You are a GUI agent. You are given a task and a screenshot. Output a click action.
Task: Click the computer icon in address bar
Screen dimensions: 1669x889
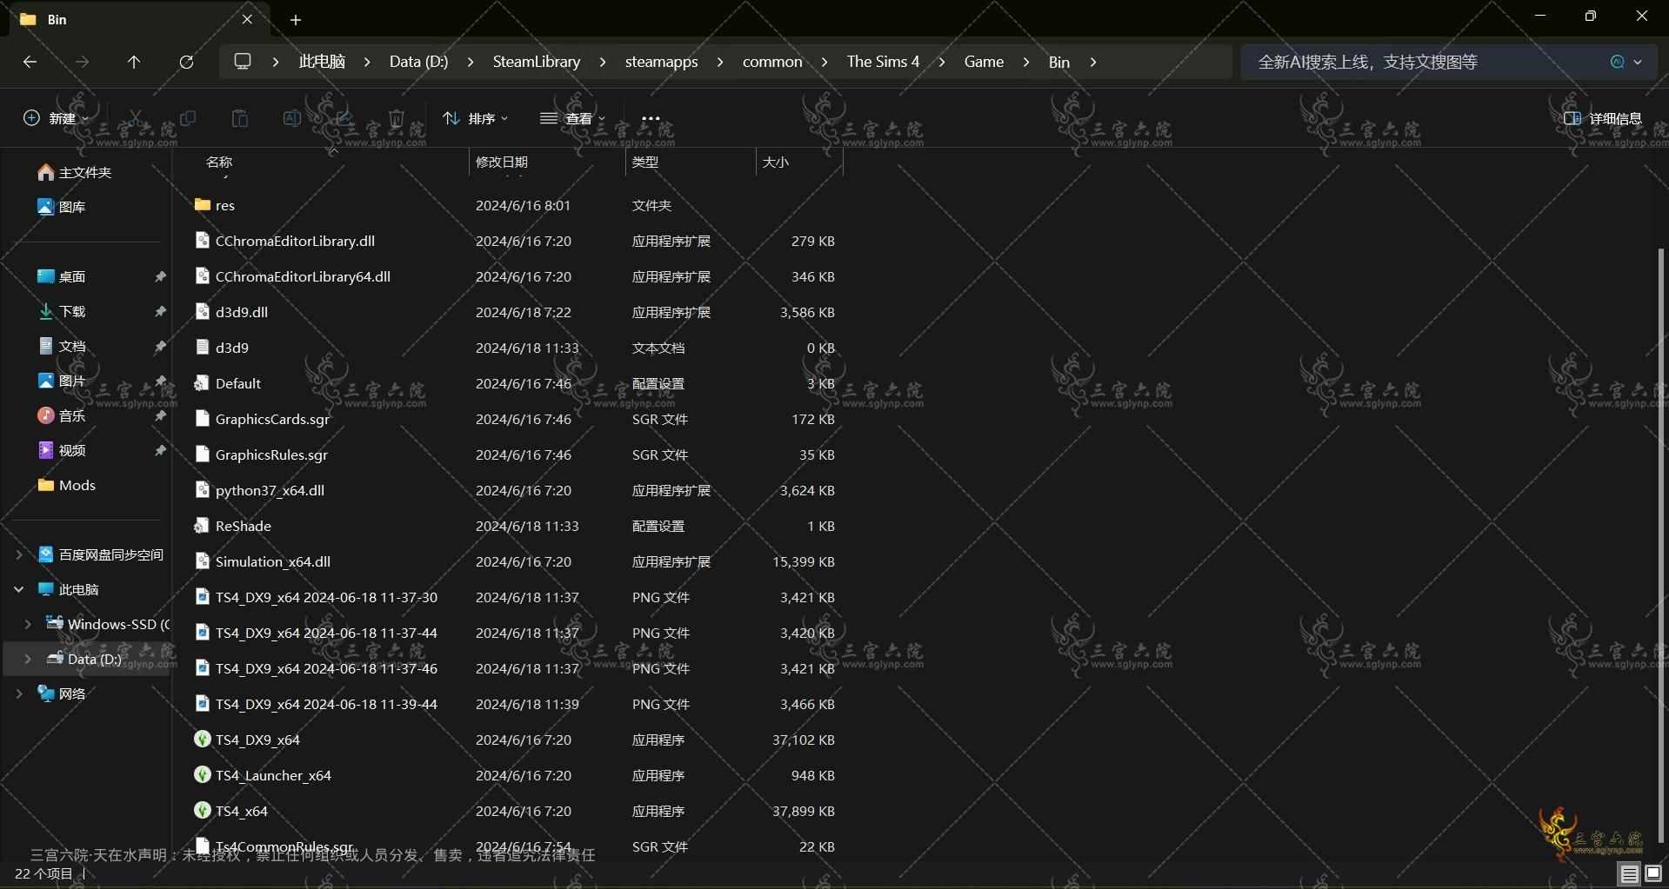243,62
